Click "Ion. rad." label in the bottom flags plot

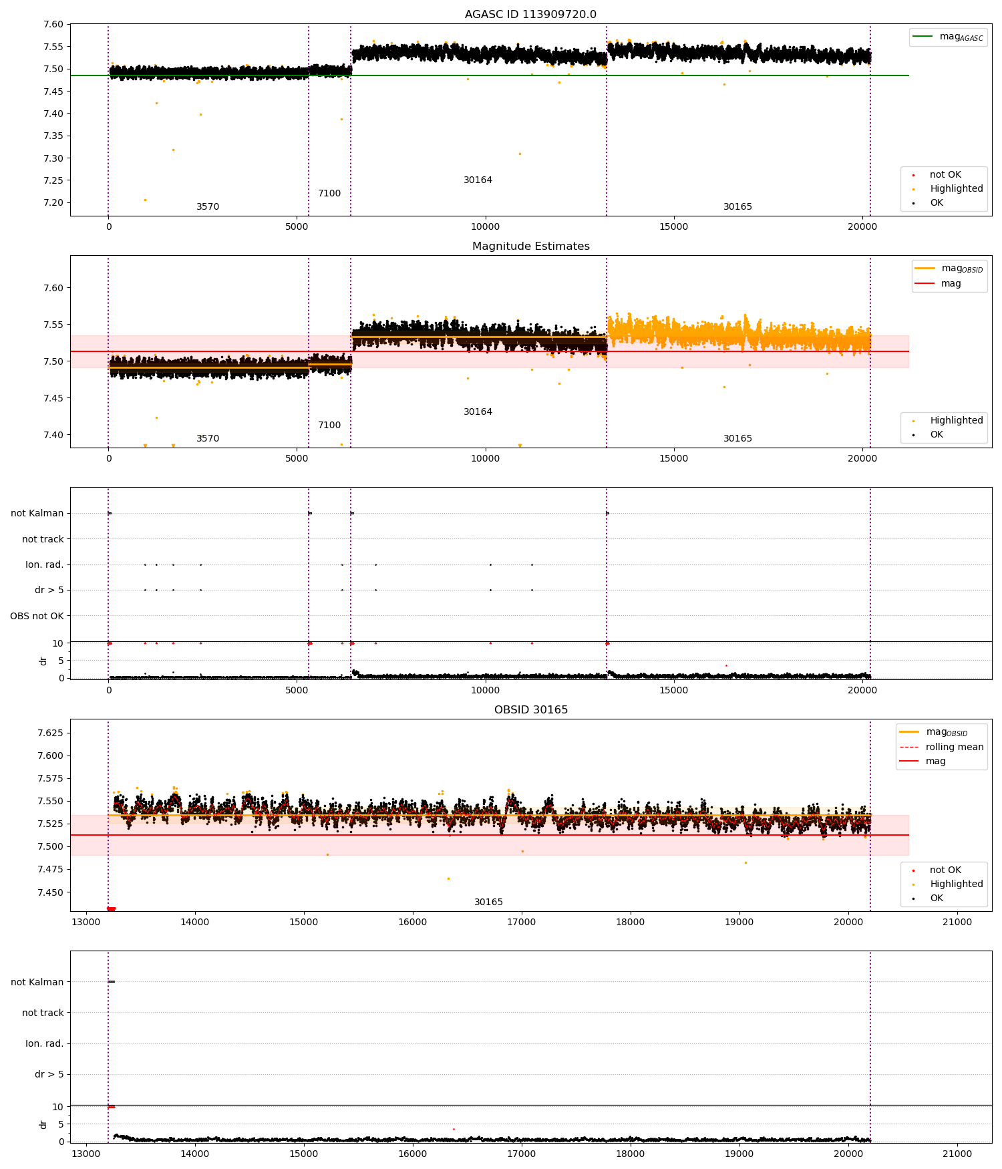click(45, 1044)
